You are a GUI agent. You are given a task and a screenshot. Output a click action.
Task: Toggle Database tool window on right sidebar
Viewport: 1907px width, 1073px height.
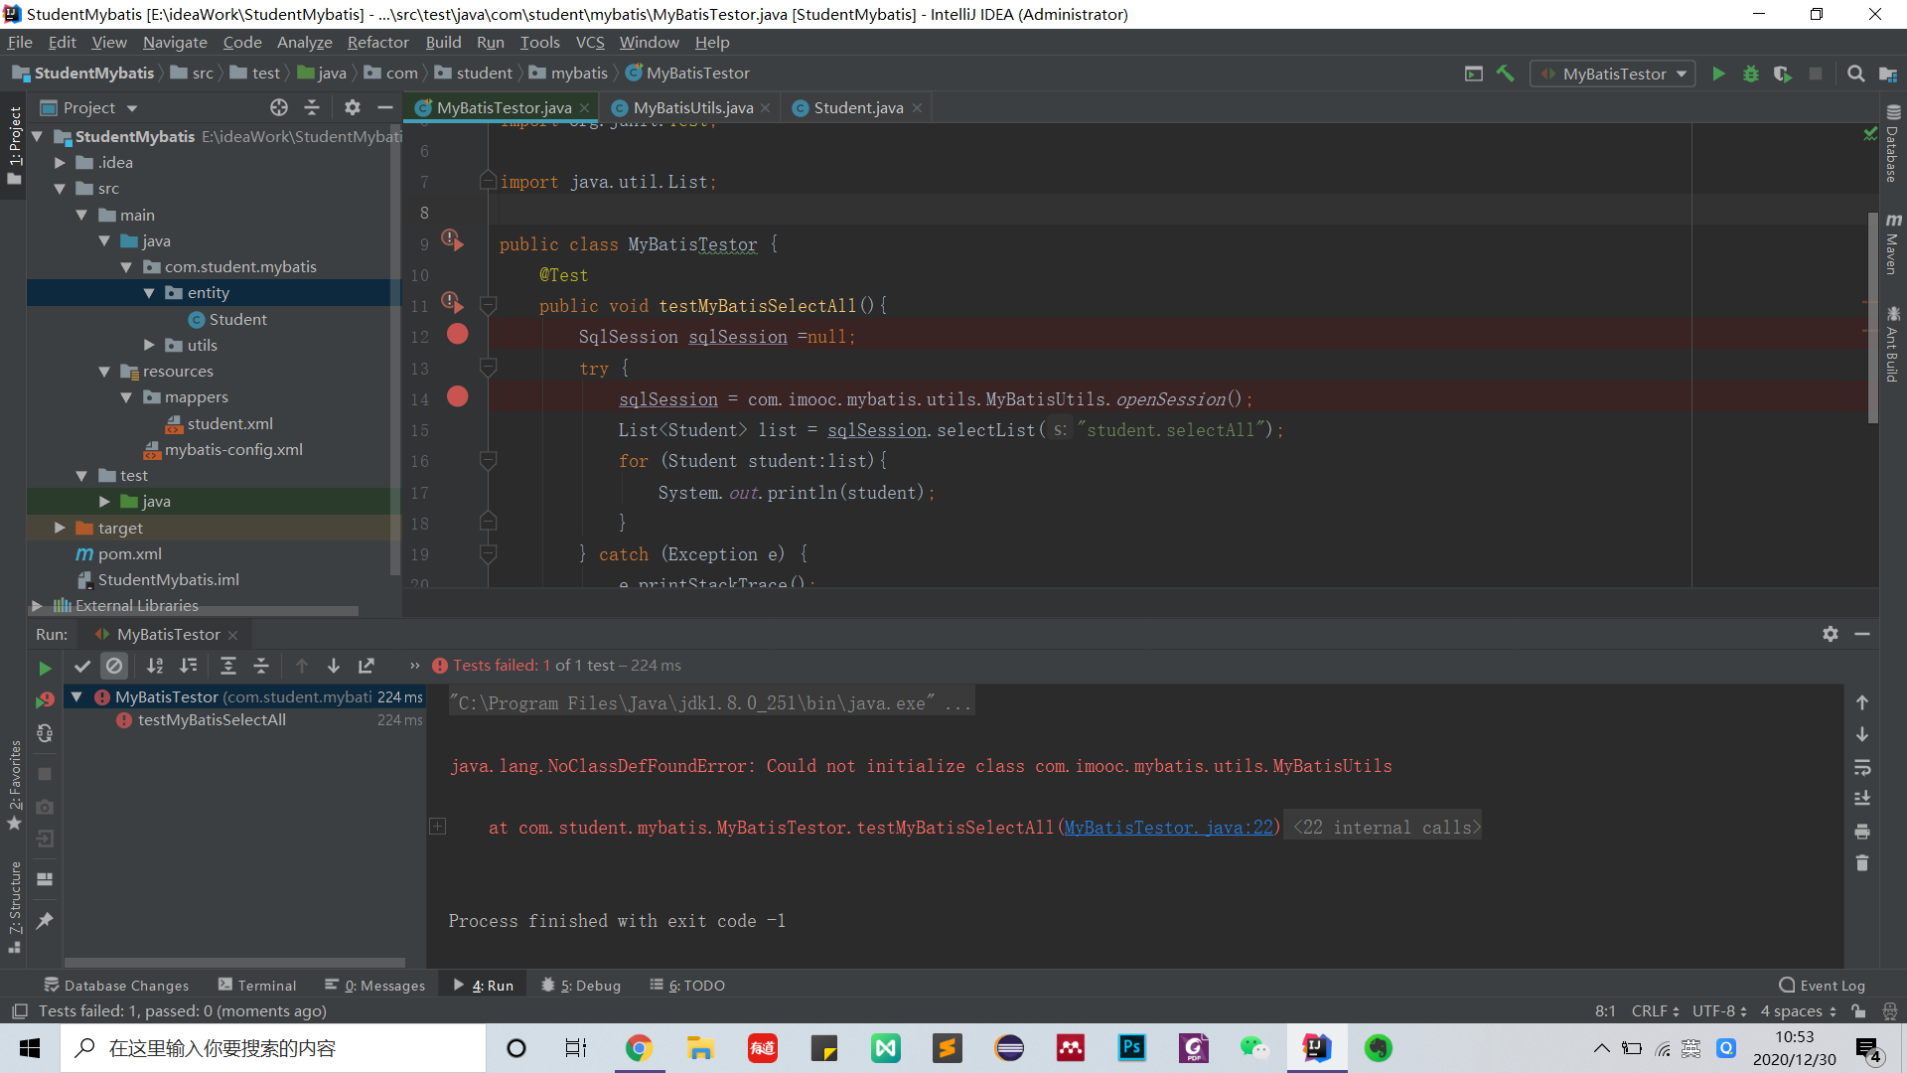1892,145
